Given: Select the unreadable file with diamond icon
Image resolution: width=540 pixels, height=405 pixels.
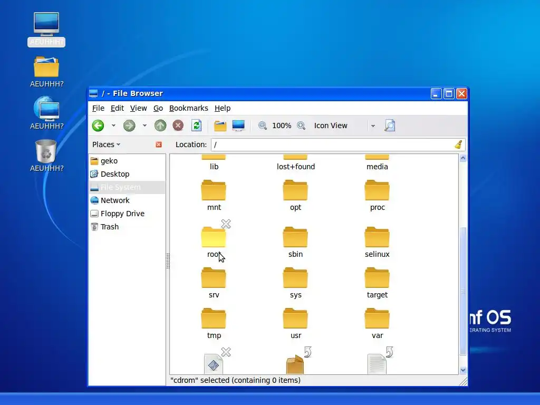Looking at the screenshot, I should click(x=214, y=364).
